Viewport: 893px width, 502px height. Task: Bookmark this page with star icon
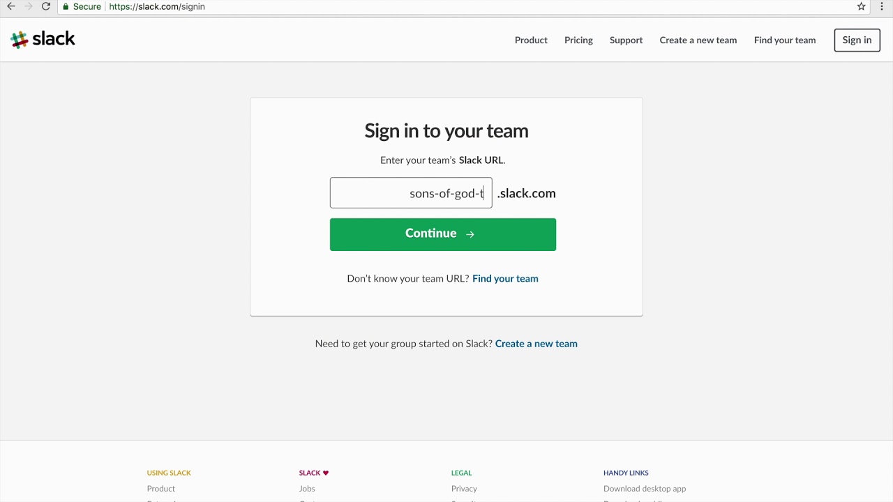tap(862, 6)
